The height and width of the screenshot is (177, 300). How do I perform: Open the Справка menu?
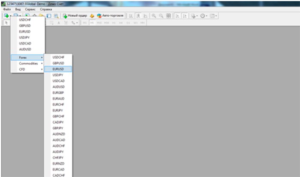tap(46, 9)
